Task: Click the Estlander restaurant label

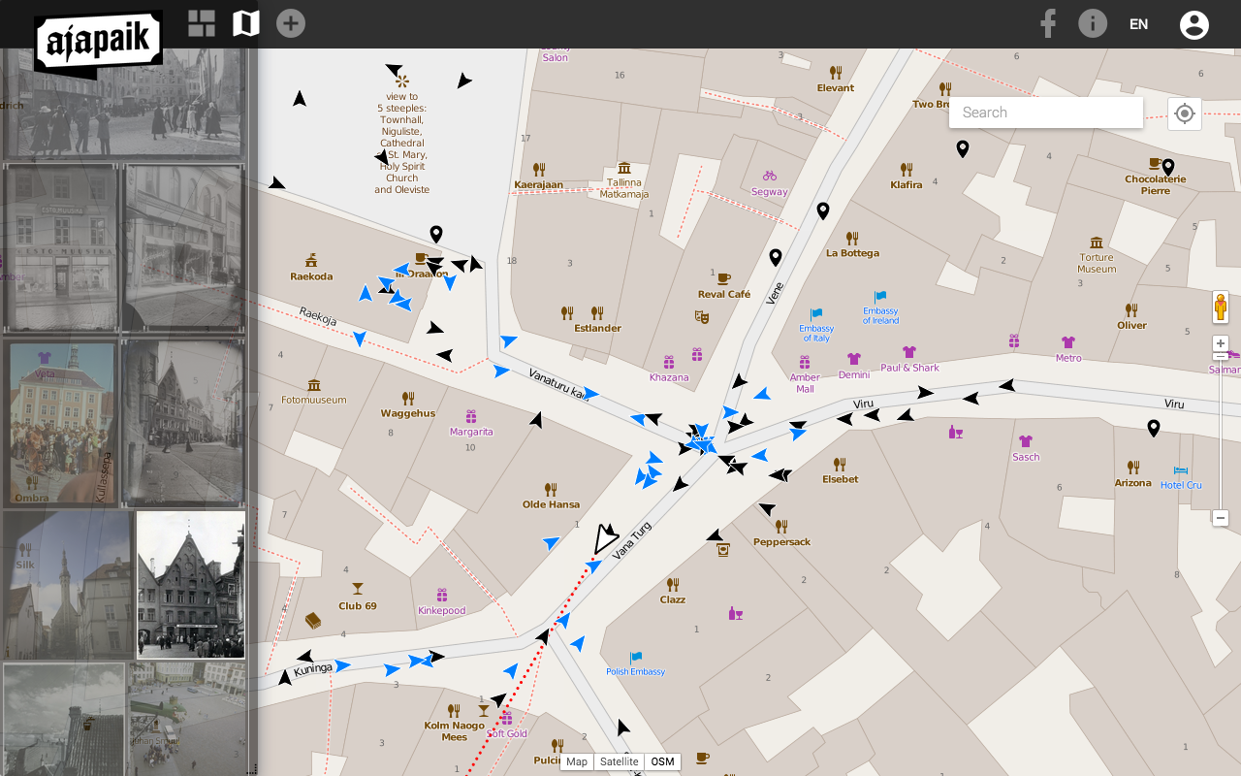Action: 597,328
